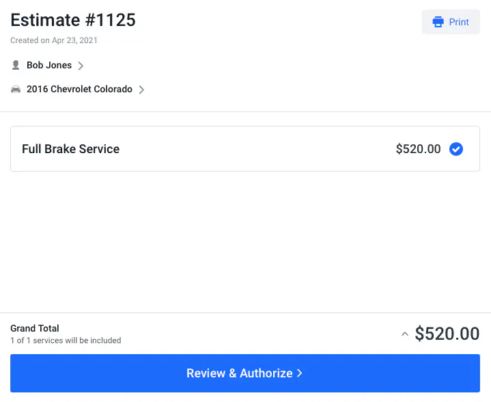Open 2016 Chevrolet Colorado vehicle details

click(79, 90)
